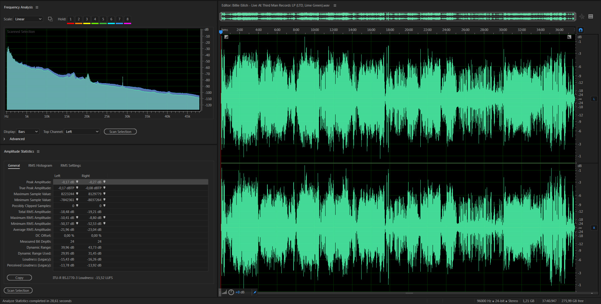Open the Amplitude Statistics panel menu icon

pyautogui.click(x=38, y=151)
